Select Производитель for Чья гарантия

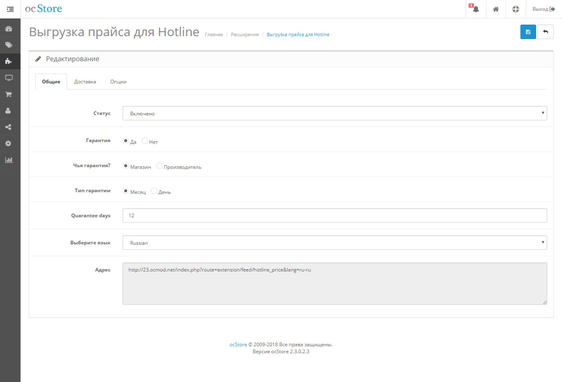tap(159, 166)
